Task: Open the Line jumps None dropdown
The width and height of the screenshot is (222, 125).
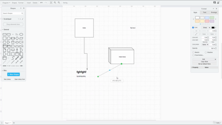Action: 205,44
